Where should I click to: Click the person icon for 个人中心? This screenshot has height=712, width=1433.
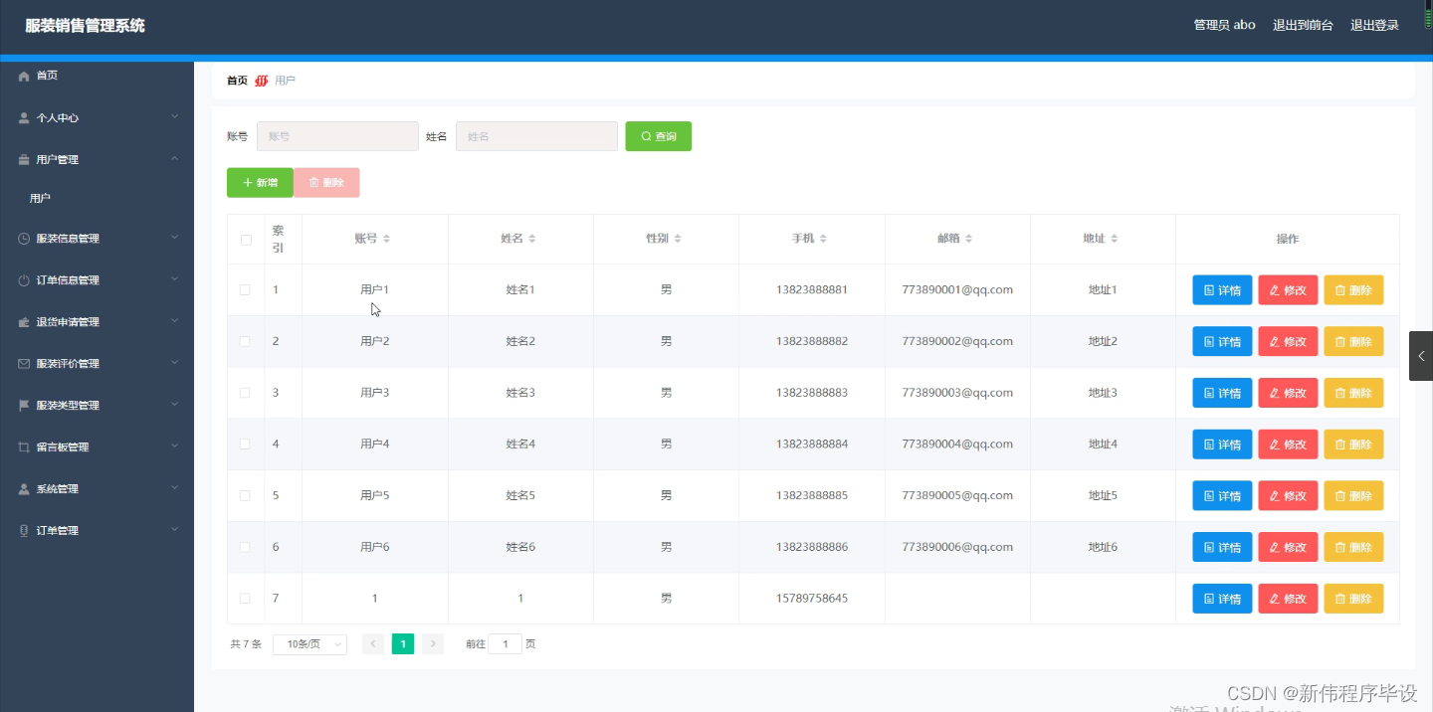point(23,117)
